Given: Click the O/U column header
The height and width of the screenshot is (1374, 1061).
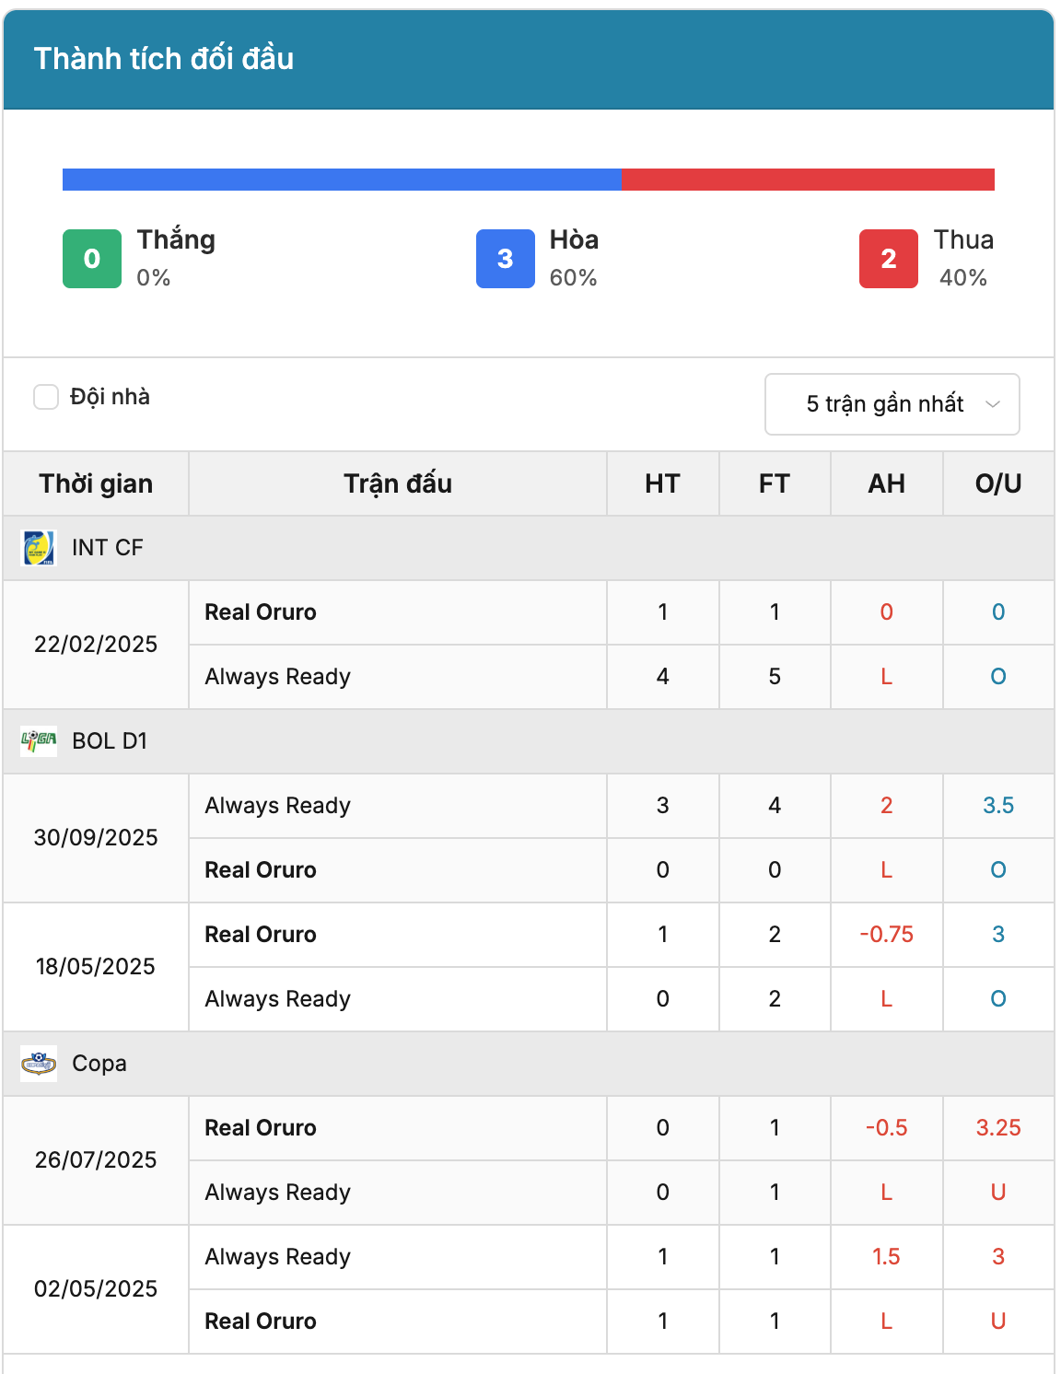Looking at the screenshot, I should coord(998,483).
